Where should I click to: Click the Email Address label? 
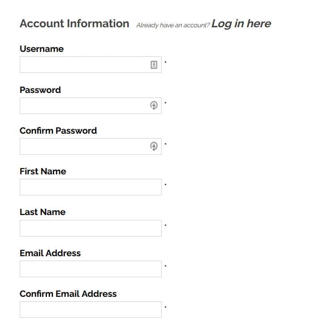coord(50,253)
